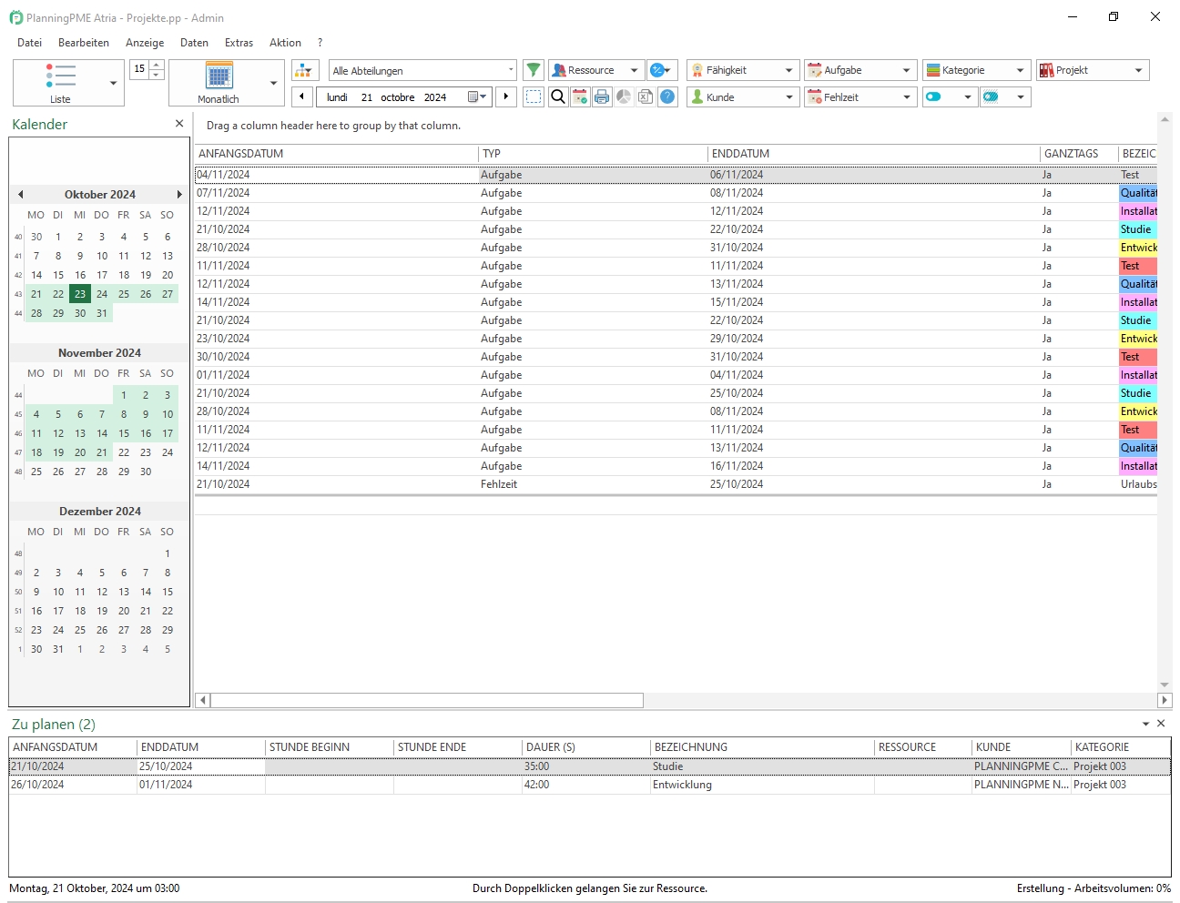Click the pink Installation color label in row three
Screen dimensions: 1180x903
(x=1138, y=211)
